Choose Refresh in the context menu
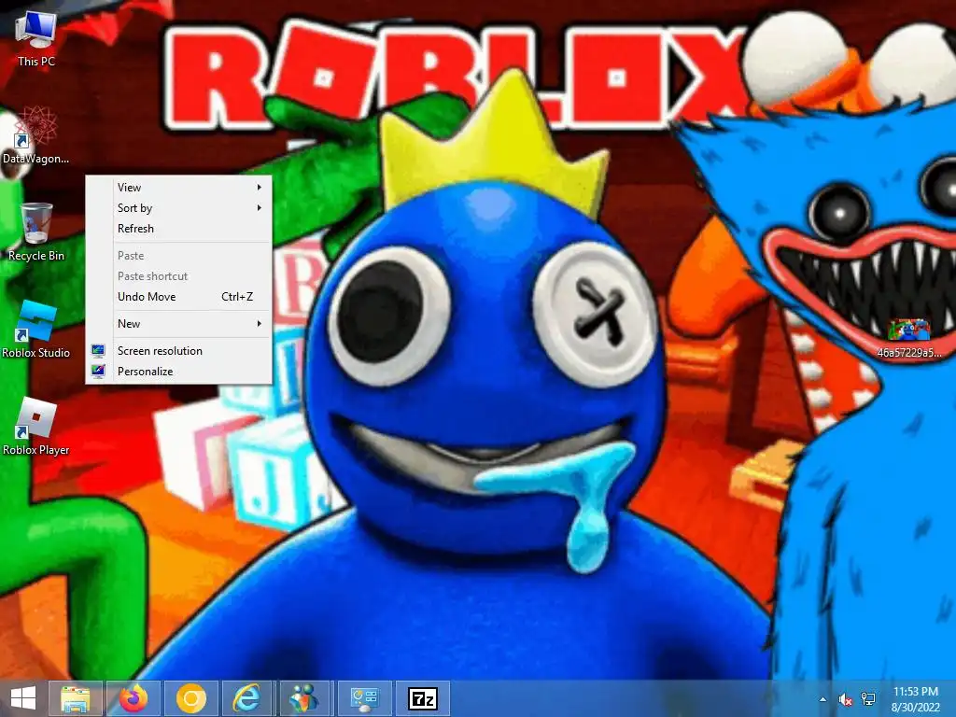The height and width of the screenshot is (717, 956). pyautogui.click(x=178, y=229)
